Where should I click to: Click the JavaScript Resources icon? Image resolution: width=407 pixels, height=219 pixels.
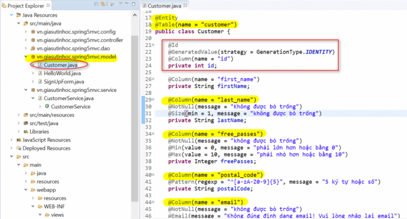tap(17, 140)
